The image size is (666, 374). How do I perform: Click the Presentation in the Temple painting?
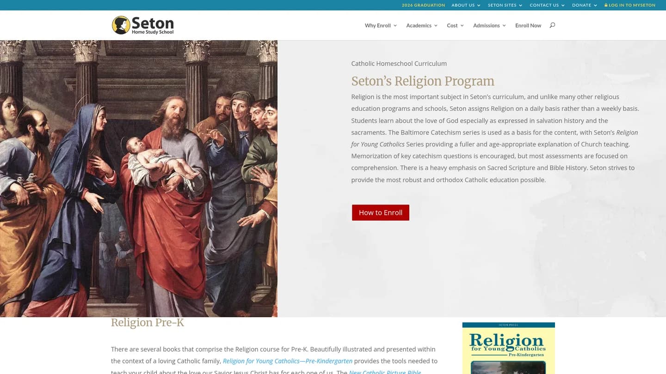[x=139, y=179]
